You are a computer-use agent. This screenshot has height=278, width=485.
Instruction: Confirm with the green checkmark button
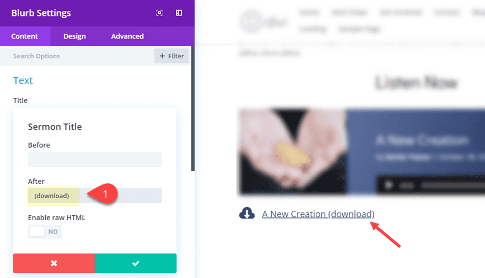[x=136, y=263]
